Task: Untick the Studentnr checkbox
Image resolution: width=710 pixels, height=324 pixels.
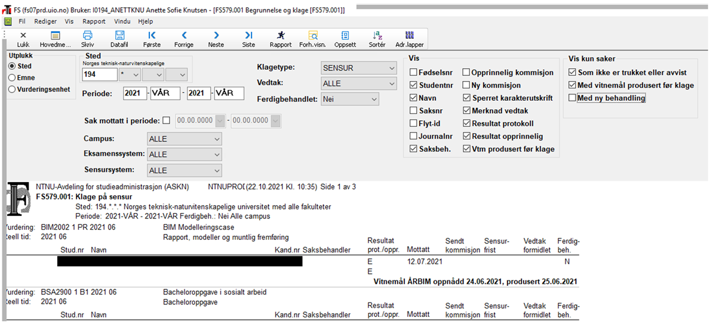Action: click(x=413, y=85)
